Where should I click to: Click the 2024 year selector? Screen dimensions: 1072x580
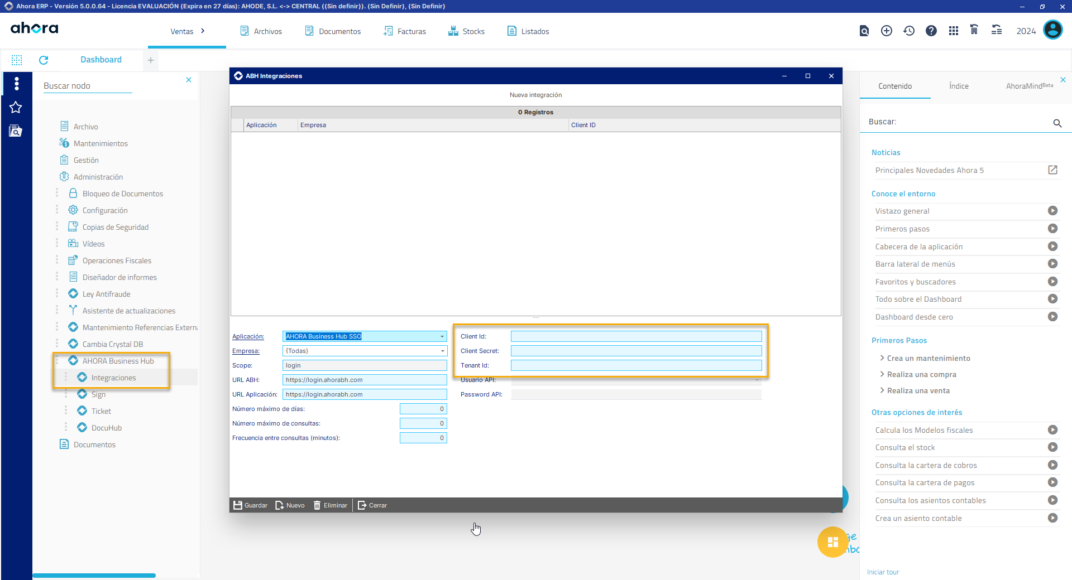[1026, 31]
